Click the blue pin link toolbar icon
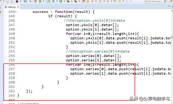This screenshot has height=104, width=173. [x=30, y=1]
